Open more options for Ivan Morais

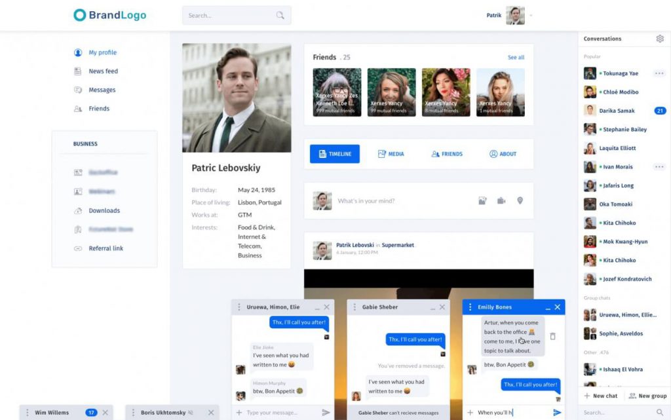coord(659,167)
